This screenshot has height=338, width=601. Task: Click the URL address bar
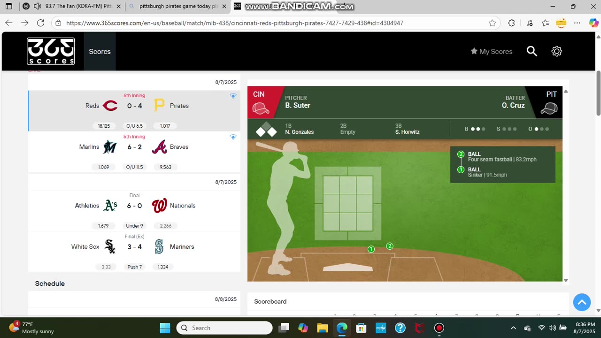coord(275,23)
